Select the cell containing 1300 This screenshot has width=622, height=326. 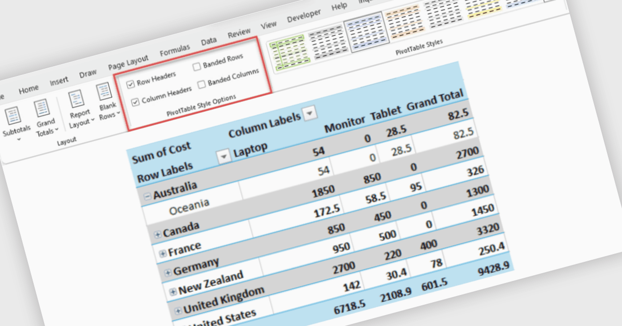coord(477,190)
